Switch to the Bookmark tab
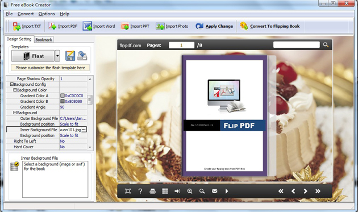This screenshot has width=358, height=212. click(44, 40)
